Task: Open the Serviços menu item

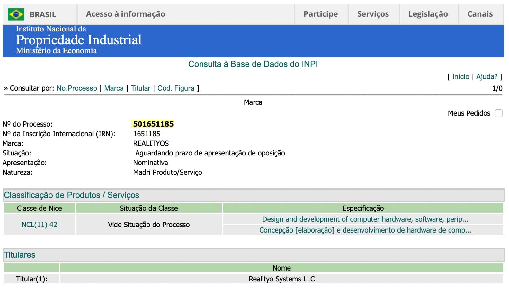Action: 373,14
